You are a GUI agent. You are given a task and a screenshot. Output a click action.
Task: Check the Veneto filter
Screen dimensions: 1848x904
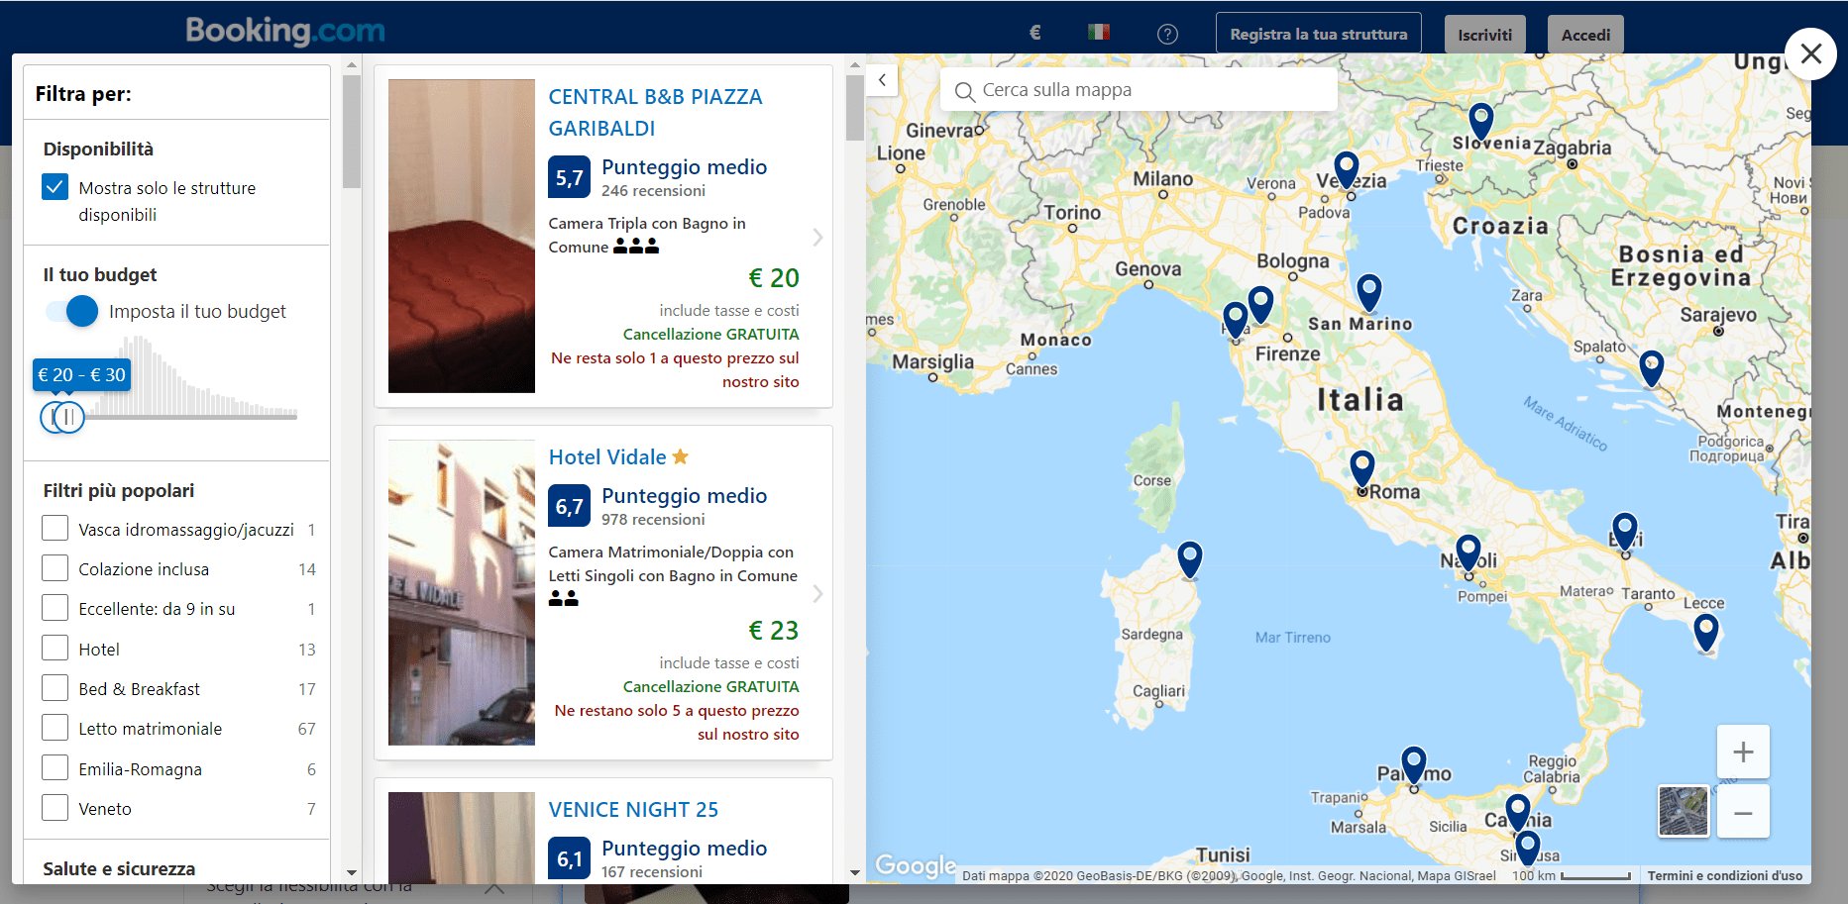[55, 808]
